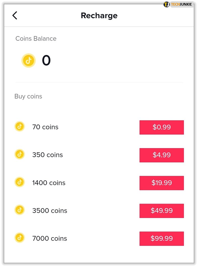
Task: Select the 350 coins row label
Action: pyautogui.click(x=47, y=155)
